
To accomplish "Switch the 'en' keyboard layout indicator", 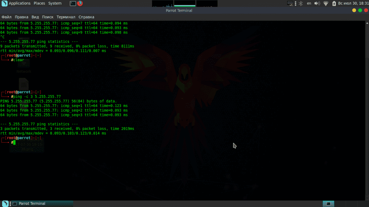I will tap(309, 3).
